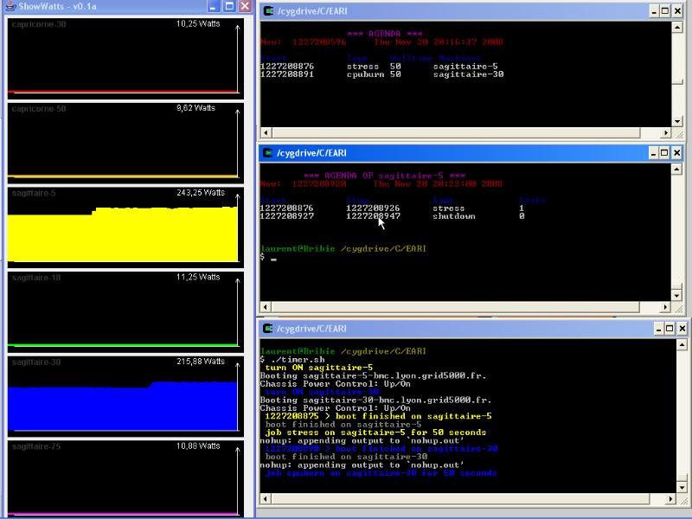Image resolution: width=692 pixels, height=519 pixels.
Task: Click the 215,88 Watts reading
Action: 201,362
